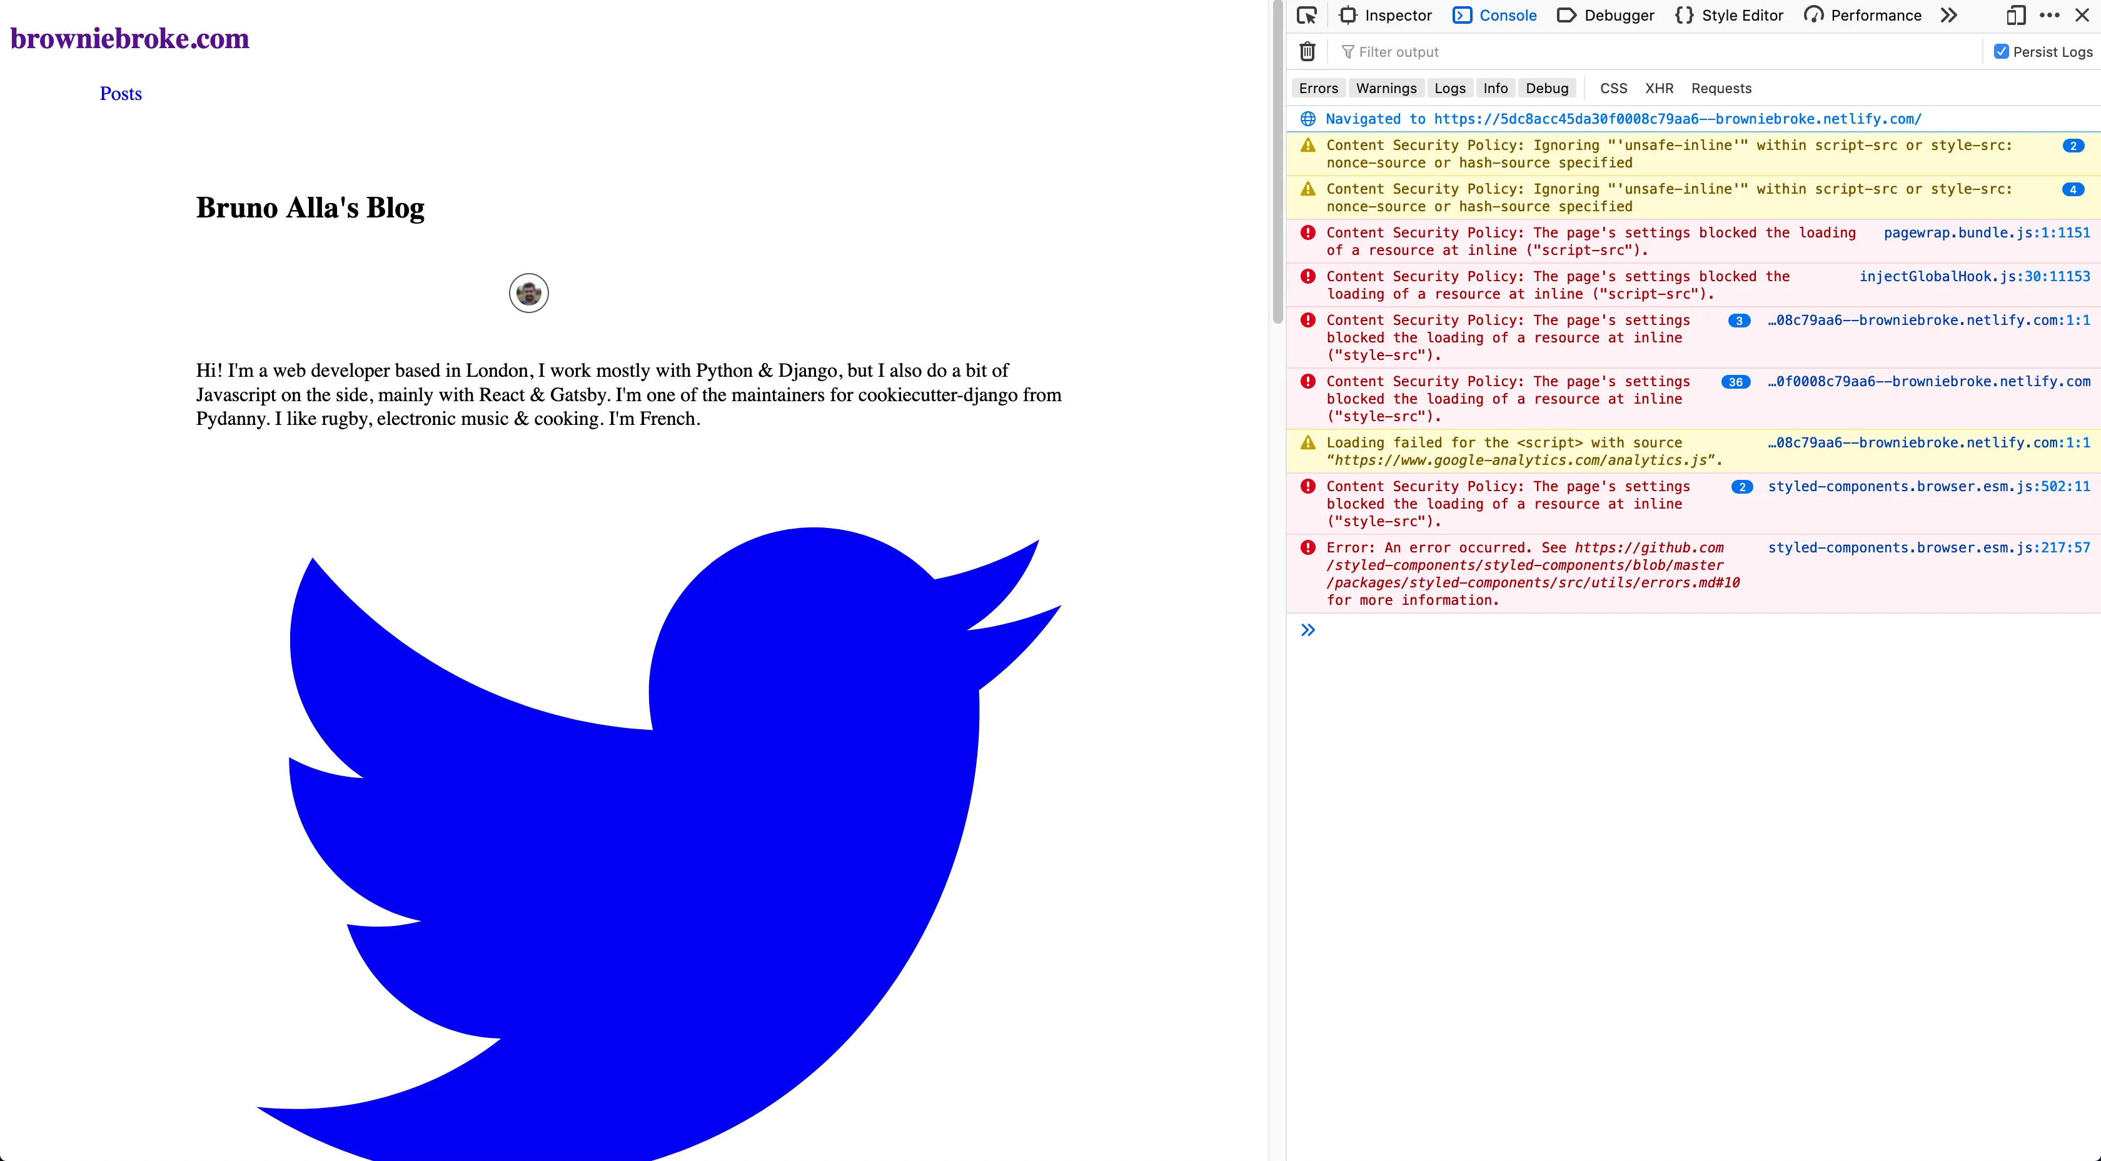The width and height of the screenshot is (2101, 1161).
Task: Show more DevTools tabs via chevron
Action: click(1948, 16)
